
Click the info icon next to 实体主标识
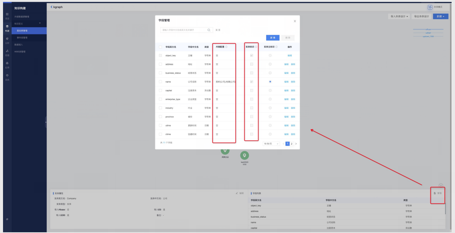(276, 47)
